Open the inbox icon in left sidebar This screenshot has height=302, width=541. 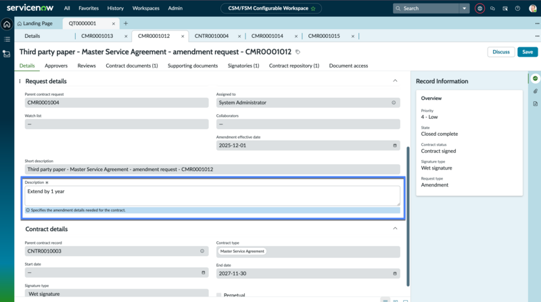[7, 54]
